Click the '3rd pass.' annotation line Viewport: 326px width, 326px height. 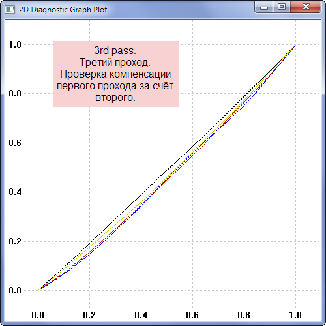click(115, 51)
